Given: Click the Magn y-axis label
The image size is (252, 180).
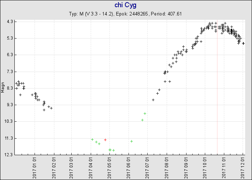Looking at the screenshot, I should point(3,88).
